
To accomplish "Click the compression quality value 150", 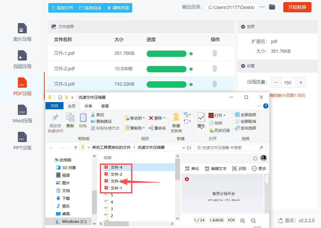I will point(289,83).
